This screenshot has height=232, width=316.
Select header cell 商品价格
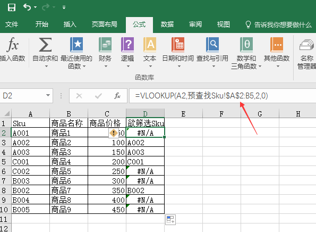click(x=107, y=123)
